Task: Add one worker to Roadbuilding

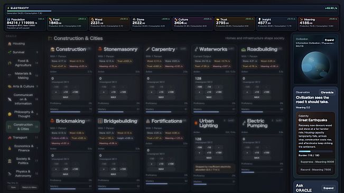Action: (247, 92)
